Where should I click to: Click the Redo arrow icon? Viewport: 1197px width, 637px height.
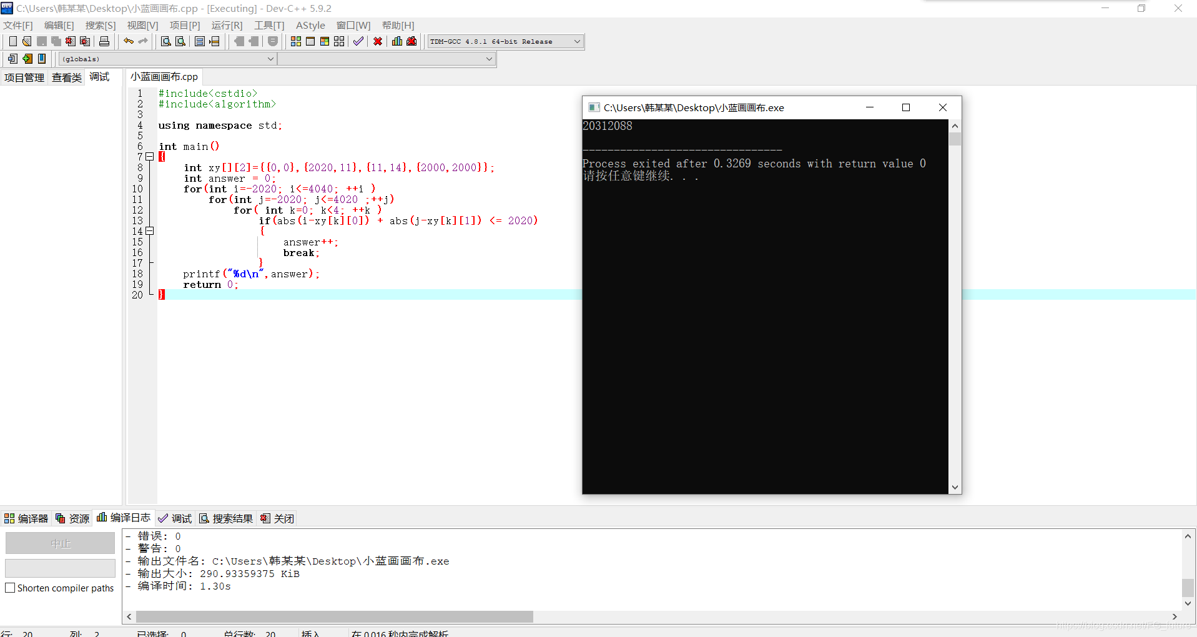pyautogui.click(x=143, y=41)
